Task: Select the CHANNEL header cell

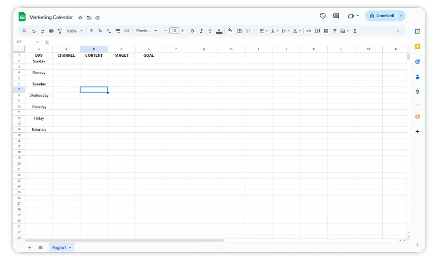Action: [66, 55]
